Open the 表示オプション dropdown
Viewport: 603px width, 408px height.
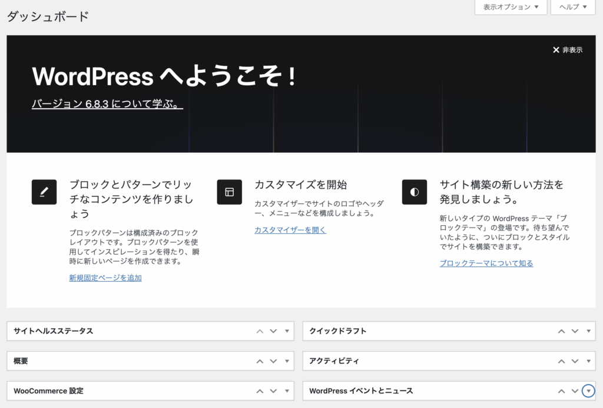click(x=511, y=7)
